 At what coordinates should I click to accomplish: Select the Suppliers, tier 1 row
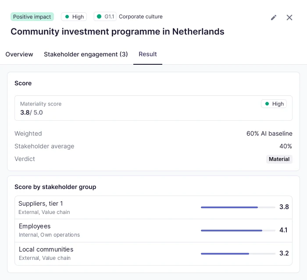(x=153, y=207)
